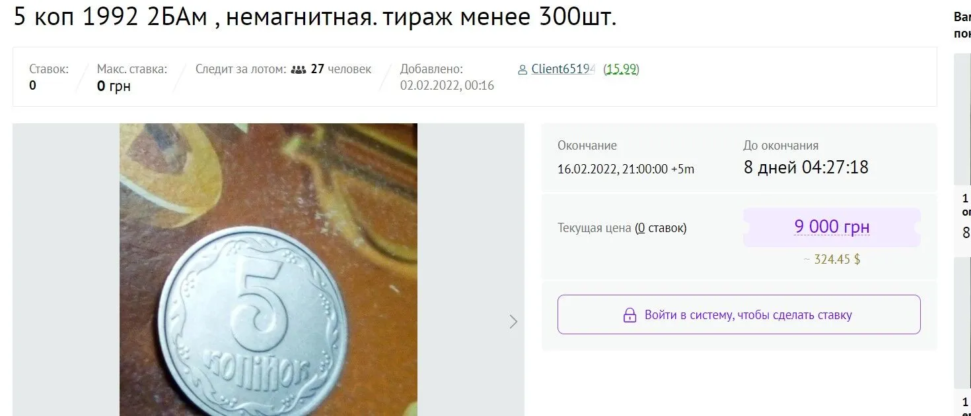
Task: Open the bids list '0 ставок' link
Action: pyautogui.click(x=661, y=228)
